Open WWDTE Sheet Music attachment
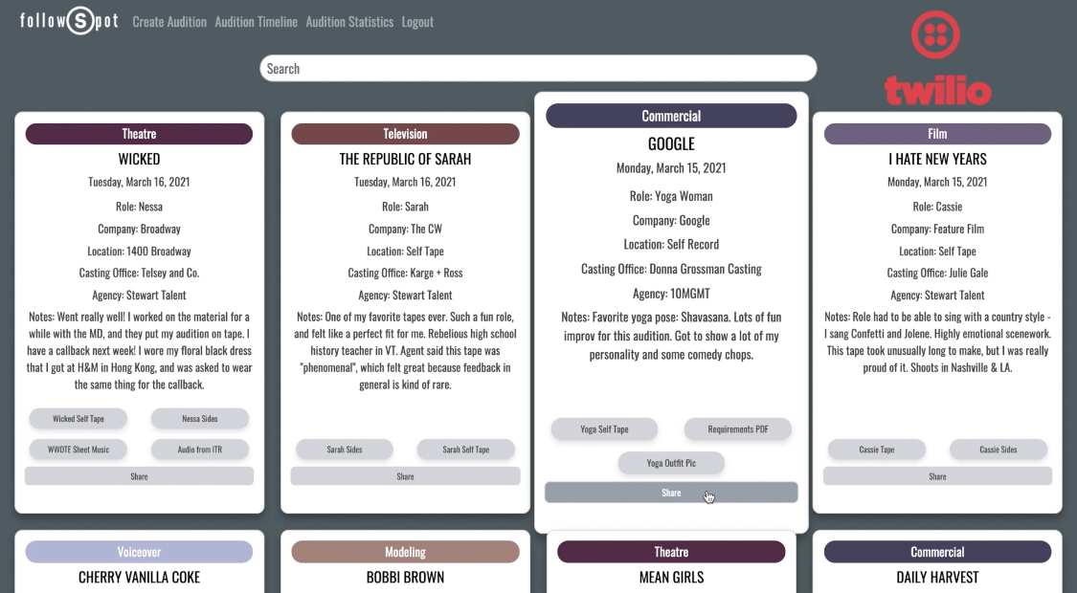Viewport: 1077px width, 593px height. 79,450
